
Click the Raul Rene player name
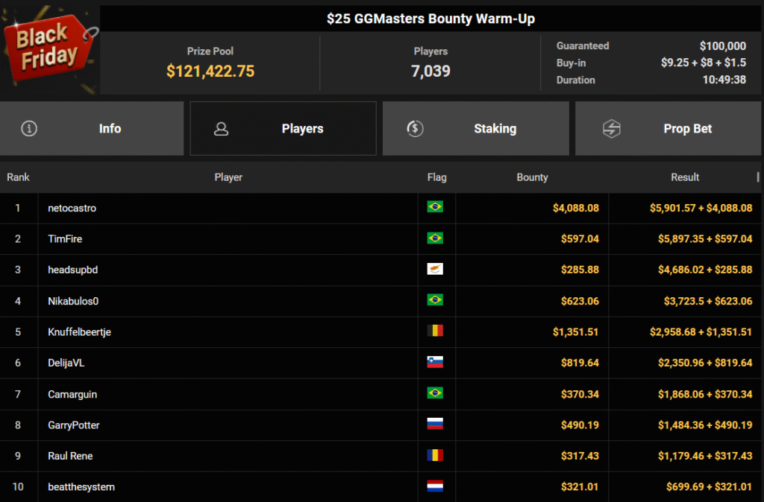click(x=70, y=456)
